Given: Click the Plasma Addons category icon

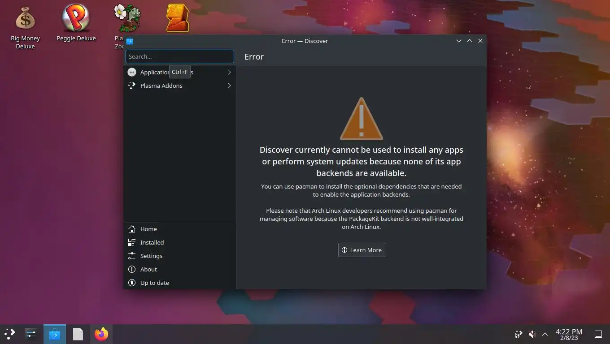Looking at the screenshot, I should (132, 86).
